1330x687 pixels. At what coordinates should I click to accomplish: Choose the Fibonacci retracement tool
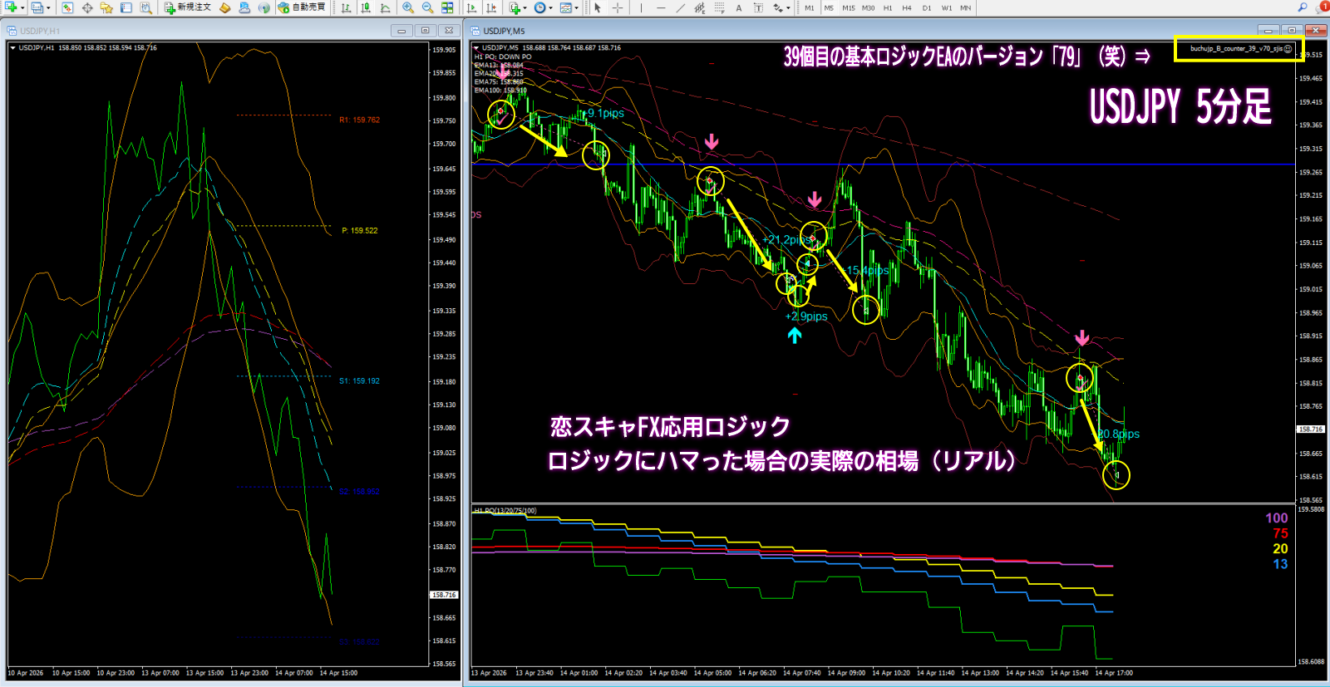click(719, 7)
